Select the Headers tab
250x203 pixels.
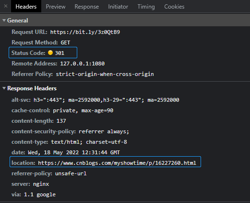(x=26, y=7)
